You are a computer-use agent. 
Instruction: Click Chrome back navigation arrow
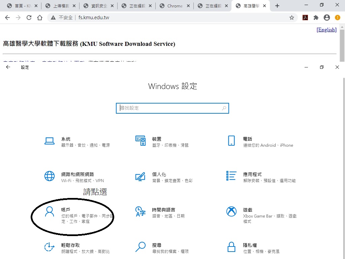coord(7,18)
